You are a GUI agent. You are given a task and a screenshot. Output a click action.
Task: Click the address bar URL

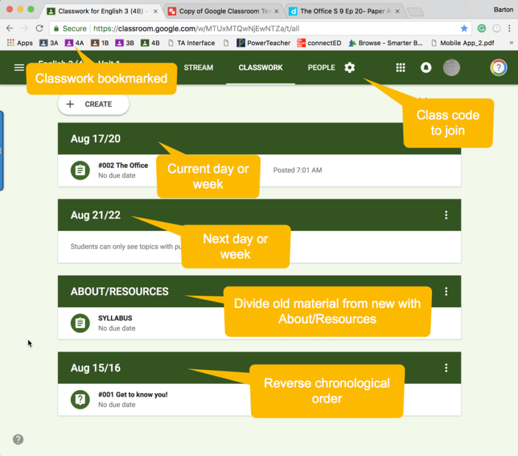coord(196,29)
